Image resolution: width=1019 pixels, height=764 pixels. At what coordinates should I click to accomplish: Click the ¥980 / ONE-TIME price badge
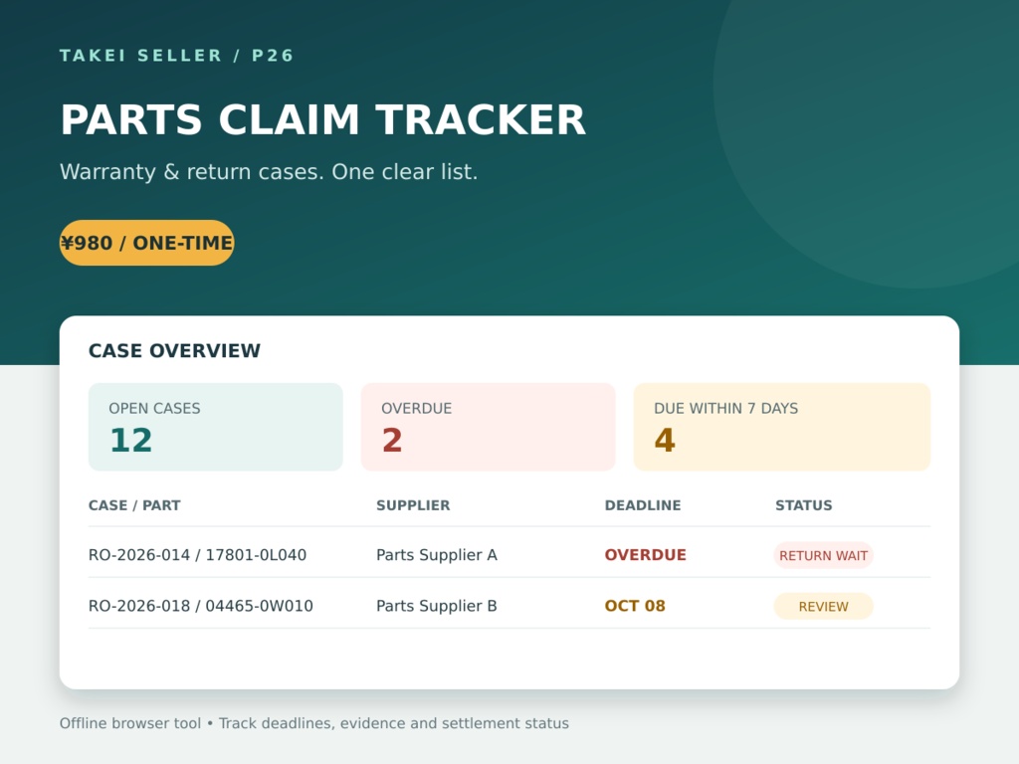click(147, 243)
